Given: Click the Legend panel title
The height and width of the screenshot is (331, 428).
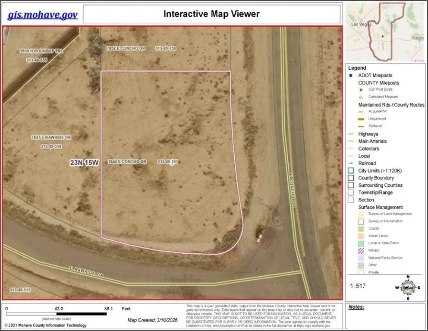Looking at the screenshot, I should tap(357, 68).
